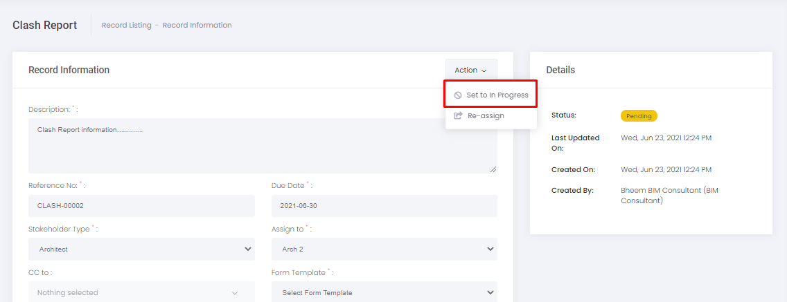Click the resize grip of the Description box

[493, 169]
